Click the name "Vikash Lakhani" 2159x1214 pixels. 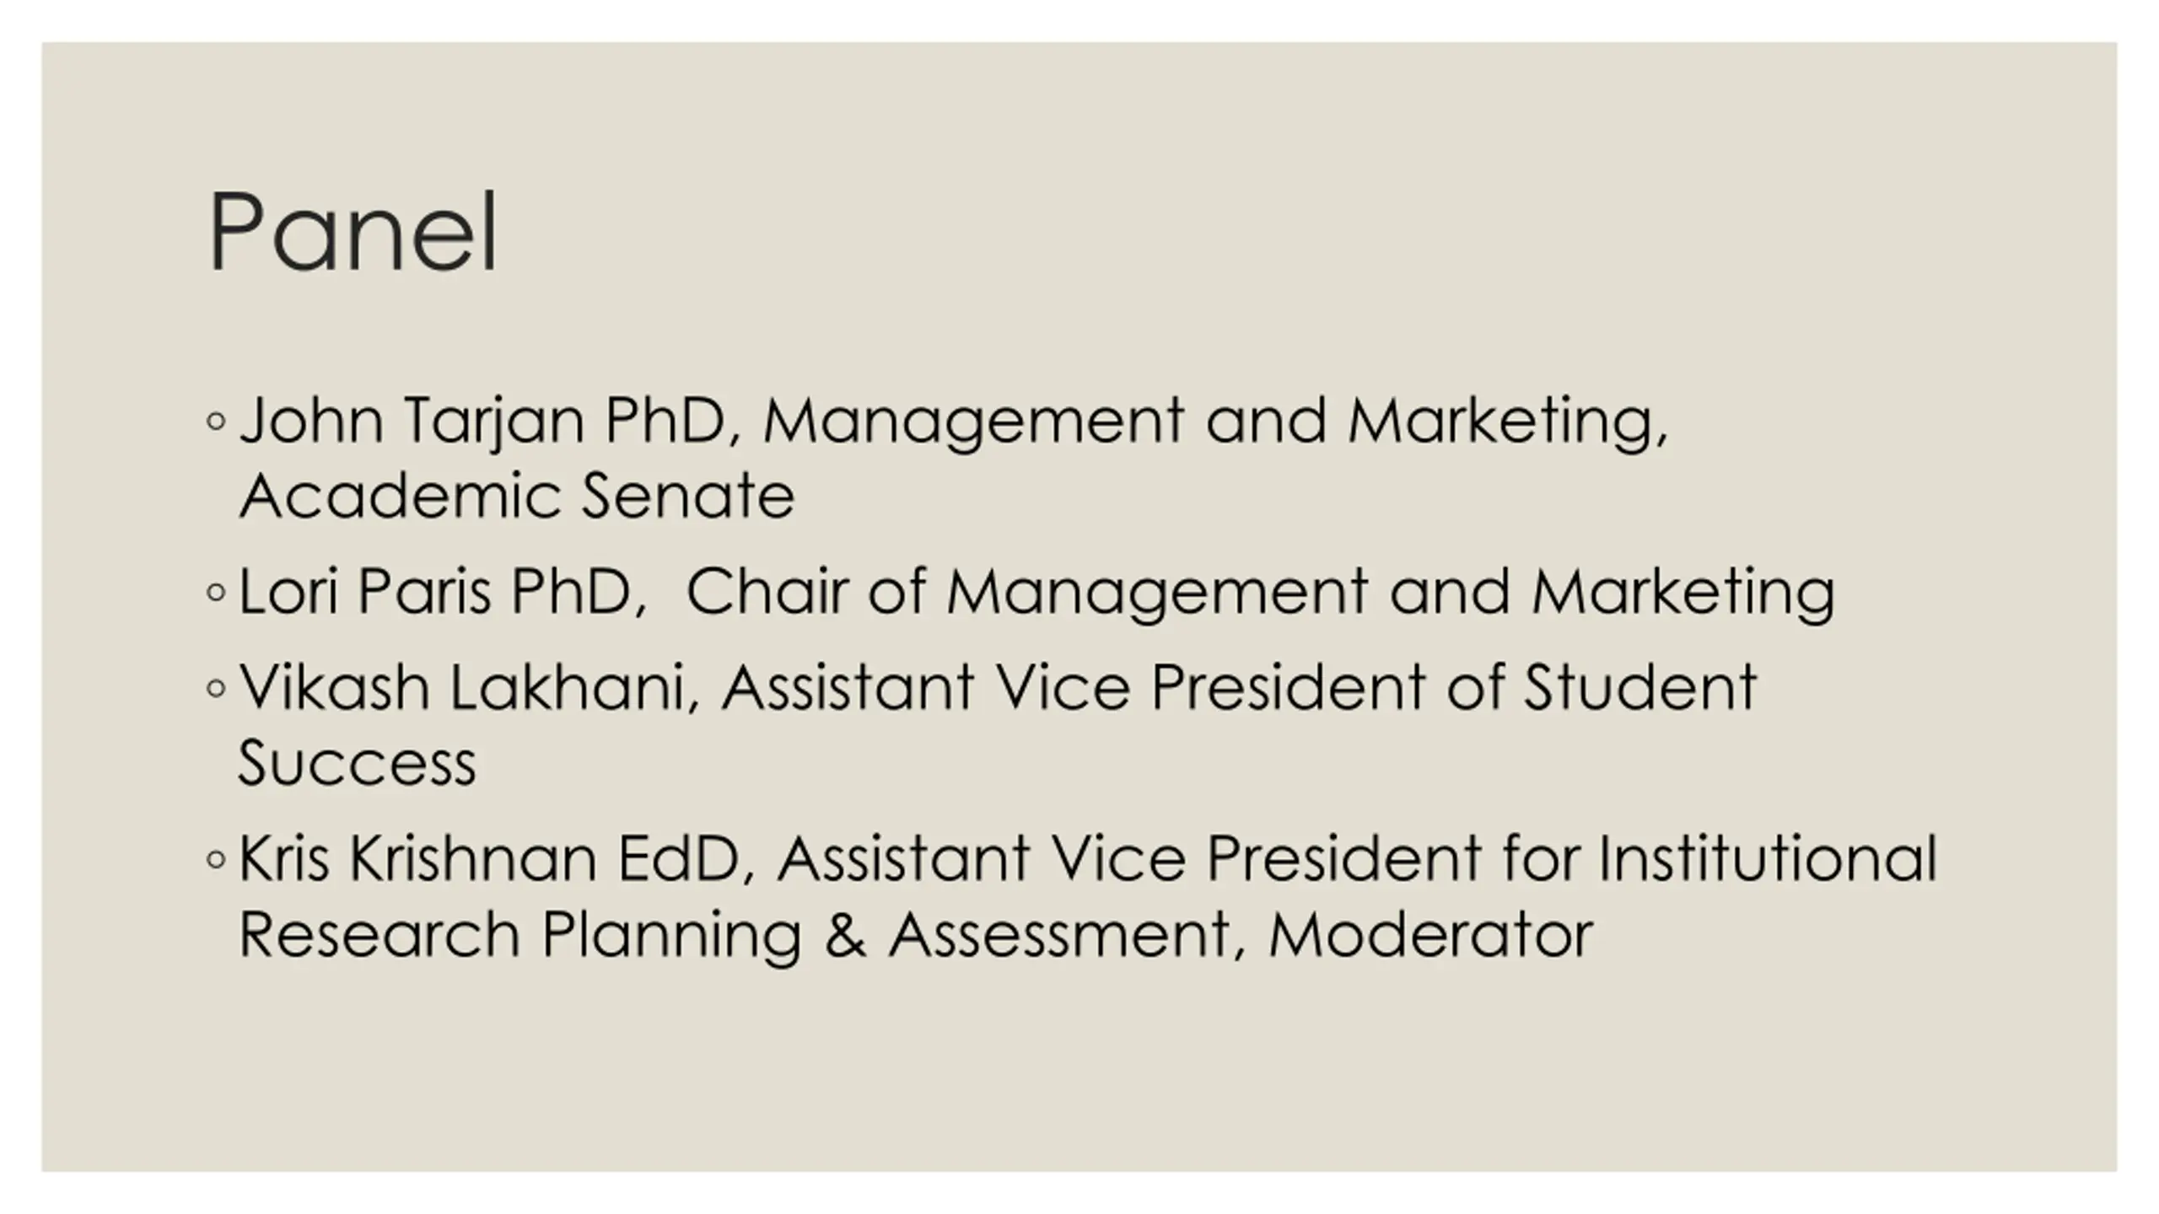click(462, 687)
